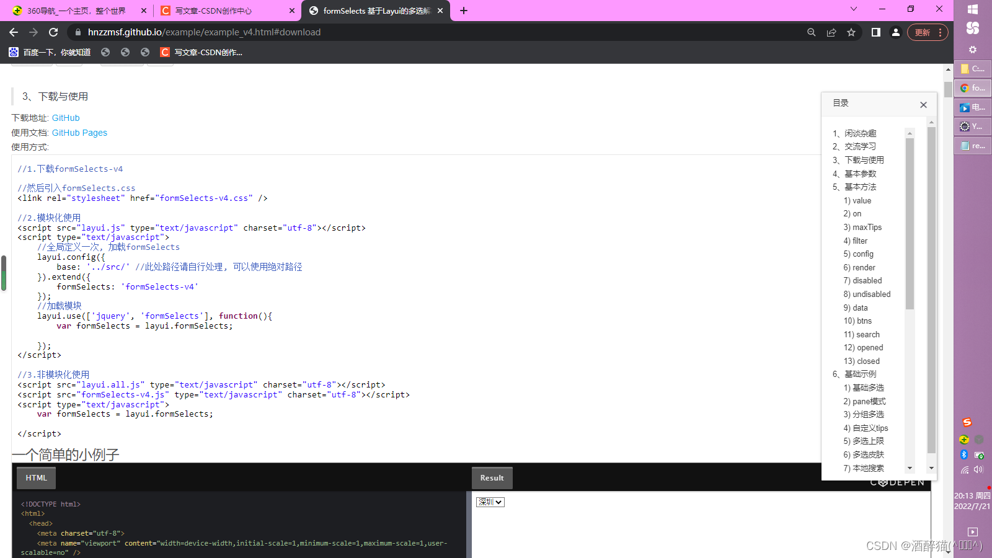
Task: Share this page from the address bar
Action: point(831,32)
